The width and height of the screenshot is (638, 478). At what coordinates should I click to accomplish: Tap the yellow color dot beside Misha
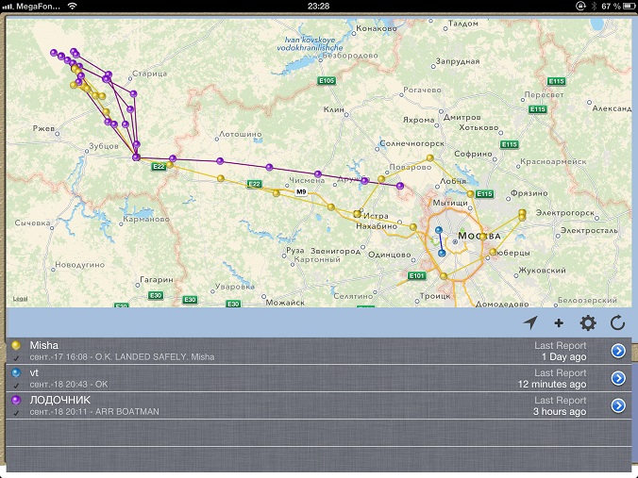coord(16,346)
